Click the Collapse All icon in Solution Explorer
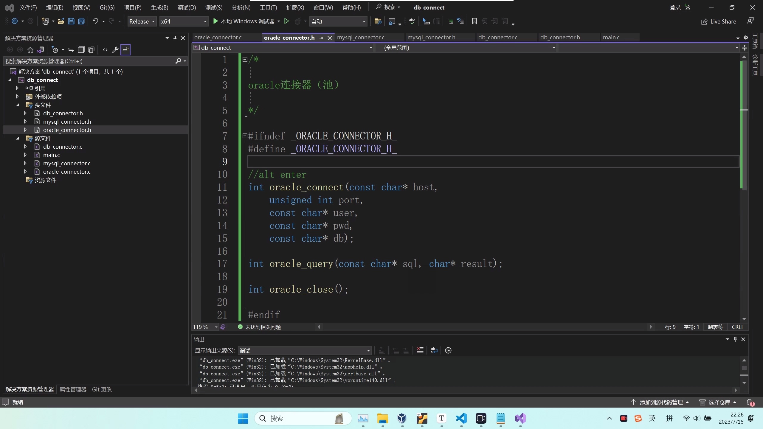Image resolution: width=763 pixels, height=429 pixels. (x=81, y=50)
